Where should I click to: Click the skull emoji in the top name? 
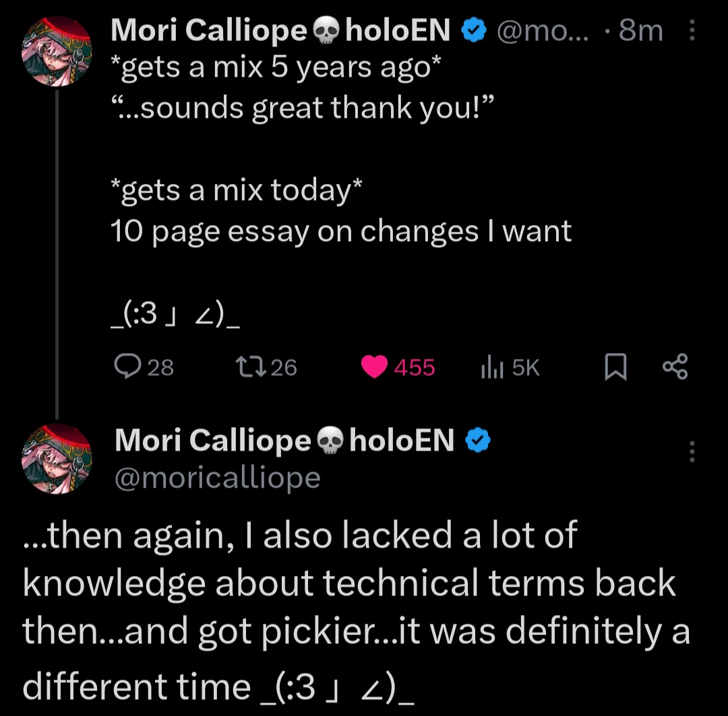tap(328, 31)
